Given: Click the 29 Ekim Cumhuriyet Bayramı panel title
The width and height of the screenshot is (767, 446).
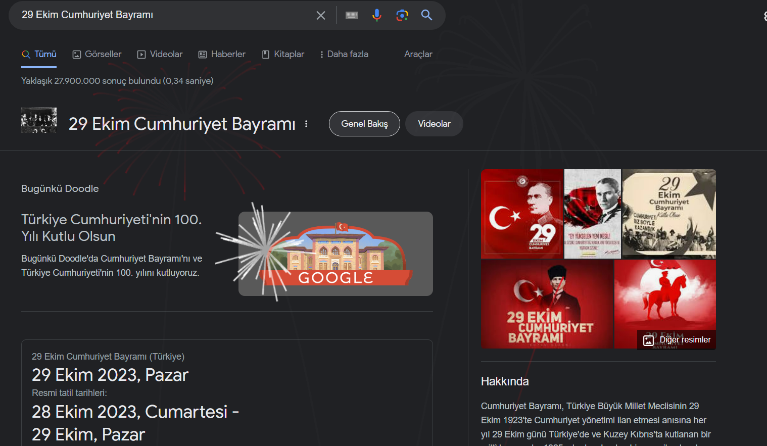Looking at the screenshot, I should pos(182,124).
